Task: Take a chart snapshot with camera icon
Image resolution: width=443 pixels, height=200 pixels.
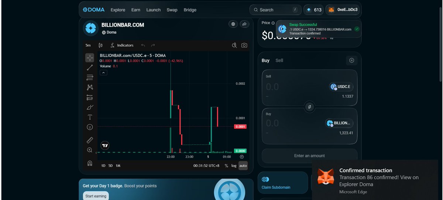Action: tap(244, 45)
